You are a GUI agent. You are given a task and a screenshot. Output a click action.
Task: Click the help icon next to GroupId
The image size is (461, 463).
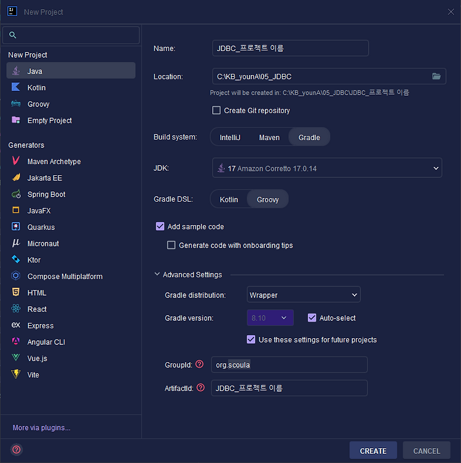point(200,365)
